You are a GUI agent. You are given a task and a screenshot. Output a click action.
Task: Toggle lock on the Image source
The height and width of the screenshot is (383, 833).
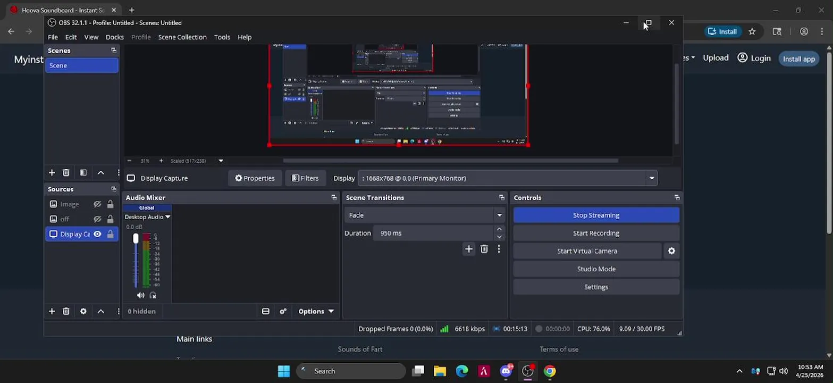(x=110, y=204)
